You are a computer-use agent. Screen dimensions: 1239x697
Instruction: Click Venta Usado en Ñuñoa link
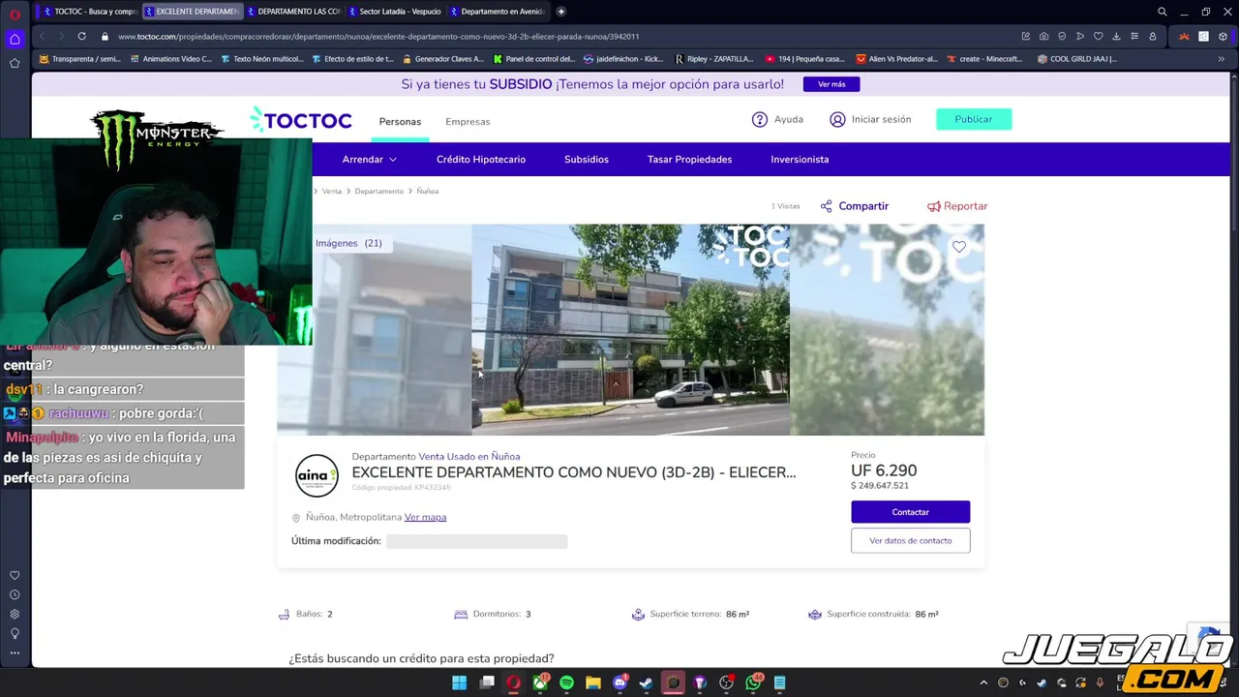pyautogui.click(x=469, y=456)
